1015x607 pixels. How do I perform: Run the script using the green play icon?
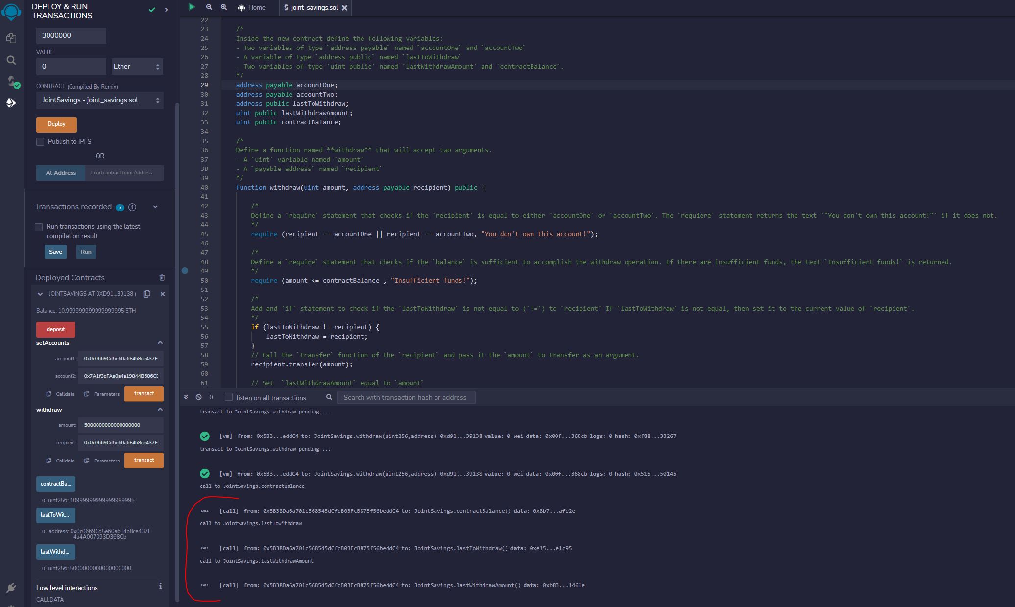[x=192, y=7]
